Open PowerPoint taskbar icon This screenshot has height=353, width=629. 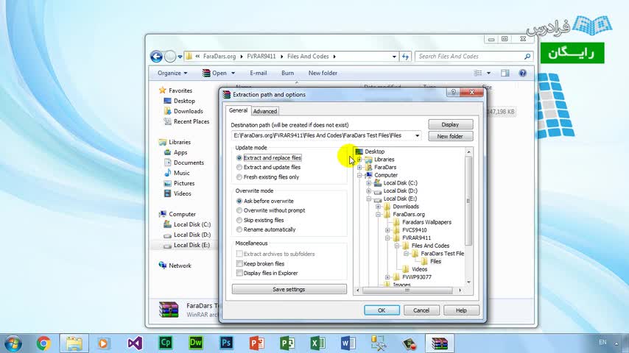257,343
